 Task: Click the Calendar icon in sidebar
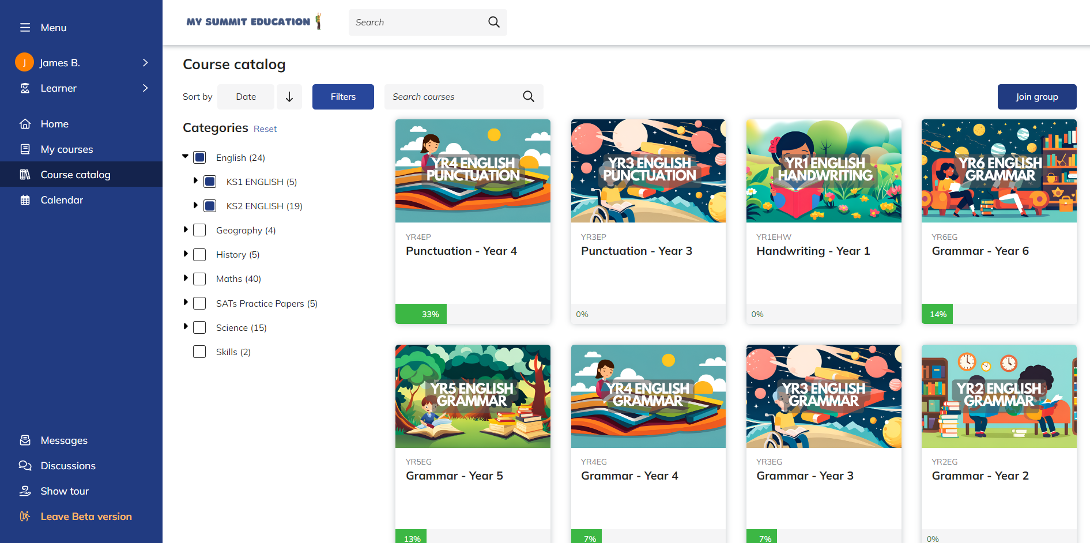[25, 200]
